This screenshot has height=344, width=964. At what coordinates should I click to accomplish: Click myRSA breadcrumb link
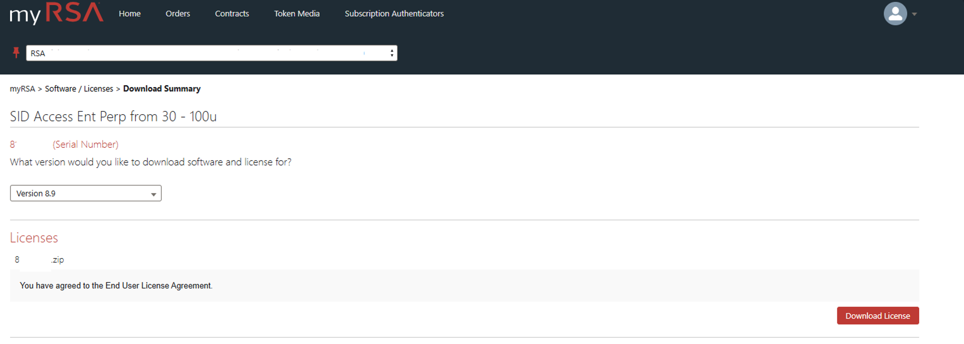[x=23, y=89]
